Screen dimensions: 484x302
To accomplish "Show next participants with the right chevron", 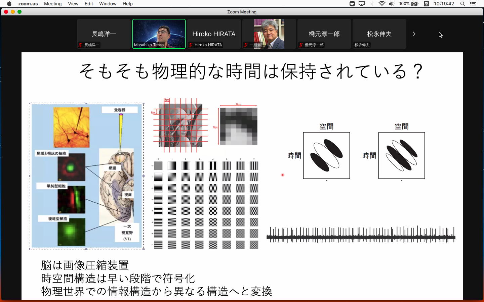I will pyautogui.click(x=414, y=34).
